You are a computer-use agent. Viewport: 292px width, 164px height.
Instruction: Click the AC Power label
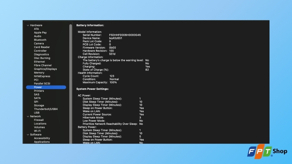tap(84, 95)
